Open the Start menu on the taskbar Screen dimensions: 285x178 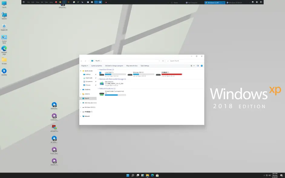click(x=128, y=175)
